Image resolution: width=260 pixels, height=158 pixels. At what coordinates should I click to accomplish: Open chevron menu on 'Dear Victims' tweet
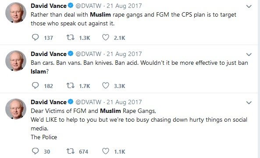249,103
